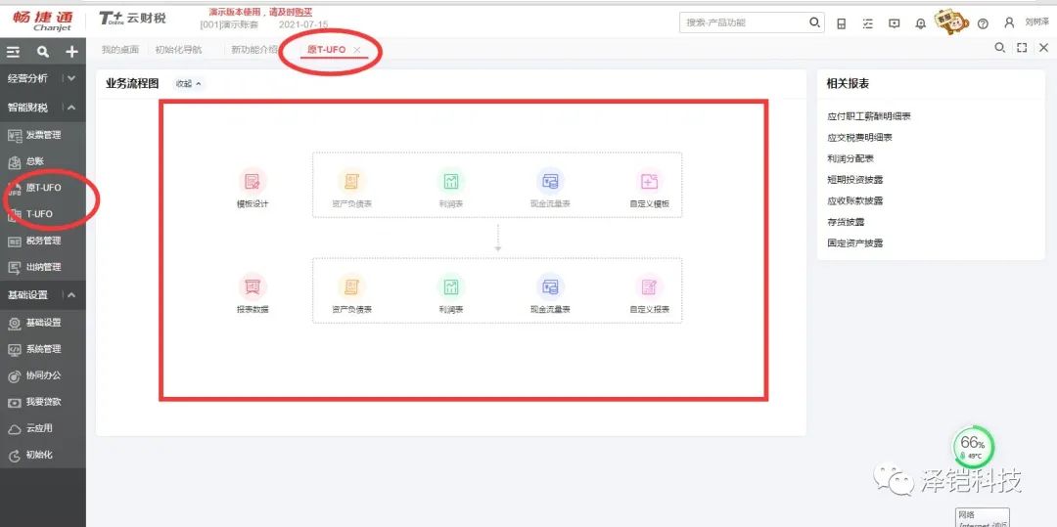1057x527 pixels.
Task: Open the notification bell icon
Action: [x=920, y=23]
